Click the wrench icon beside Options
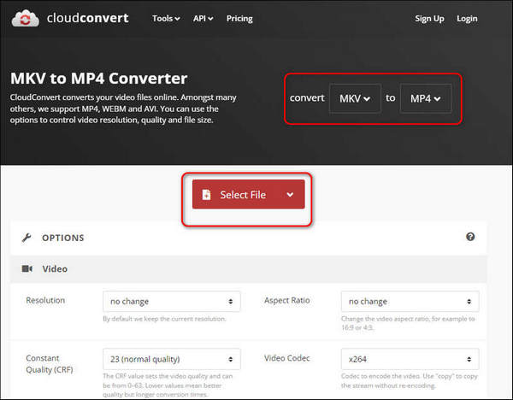This screenshot has width=513, height=400. click(x=27, y=238)
